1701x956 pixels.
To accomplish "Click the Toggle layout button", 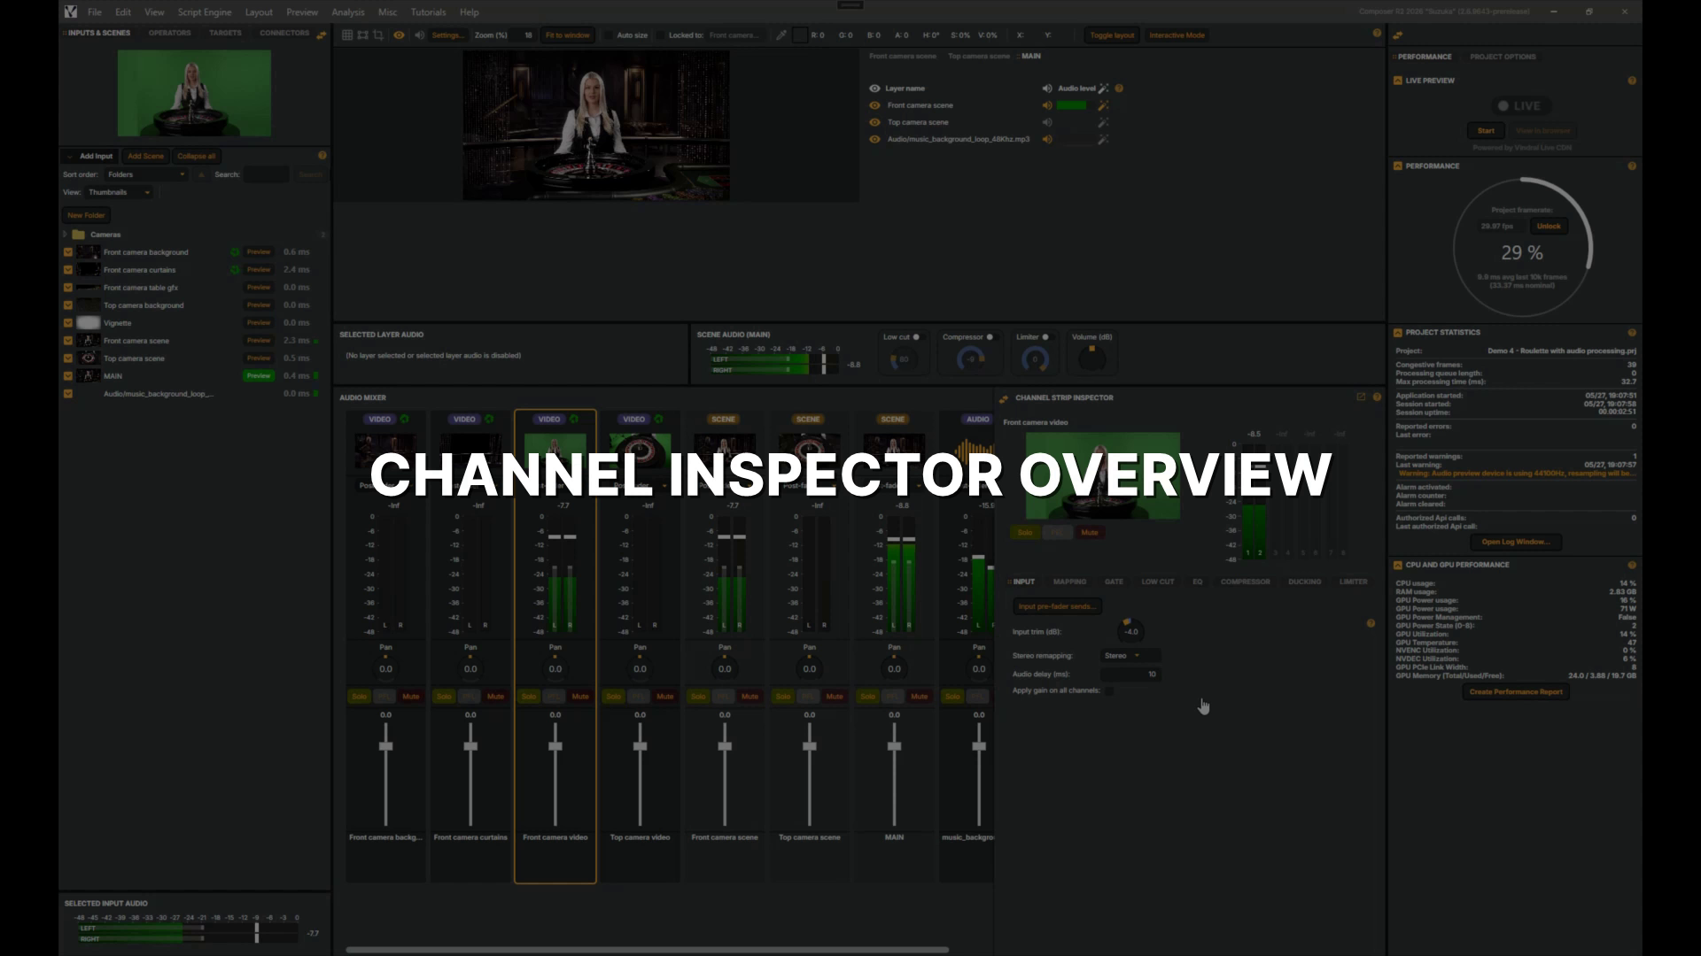I will coord(1112,35).
